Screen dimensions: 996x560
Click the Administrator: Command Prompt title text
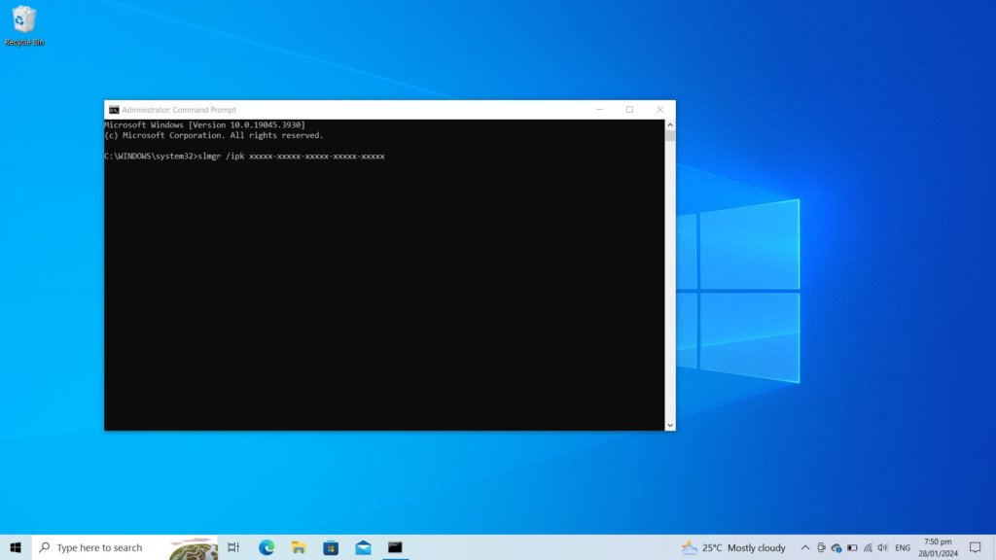click(x=179, y=110)
